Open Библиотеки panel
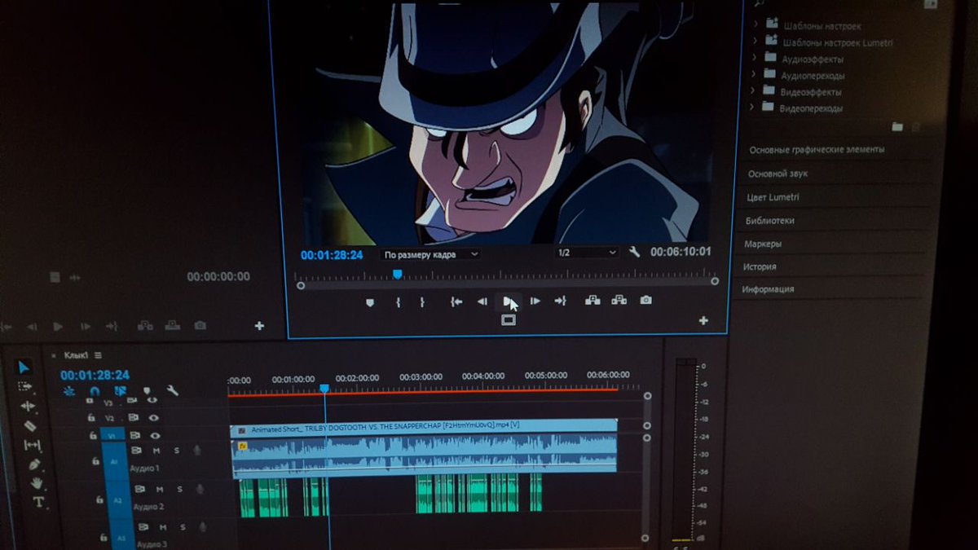Viewport: 978px width, 550px height. point(769,221)
